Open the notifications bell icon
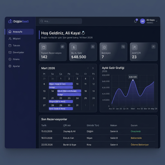Image resolution: width=165 pixels, height=165 pixels. click(x=135, y=21)
